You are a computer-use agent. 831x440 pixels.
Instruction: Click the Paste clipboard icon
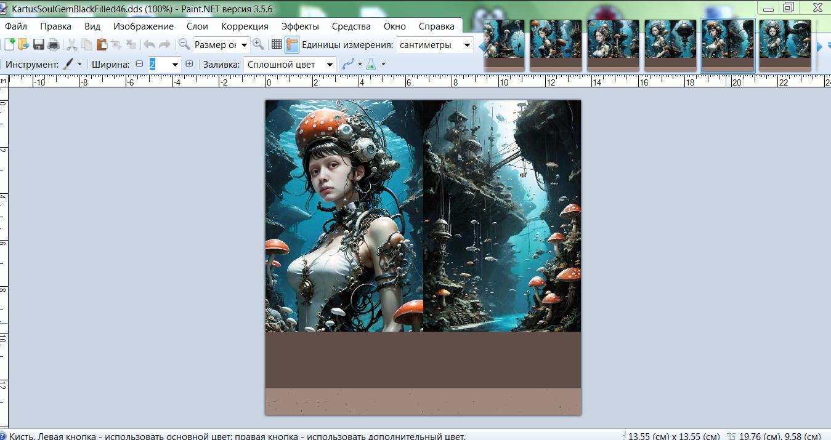101,44
